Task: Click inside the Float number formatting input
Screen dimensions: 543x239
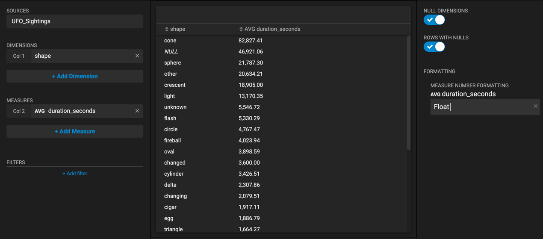Action: [x=481, y=107]
